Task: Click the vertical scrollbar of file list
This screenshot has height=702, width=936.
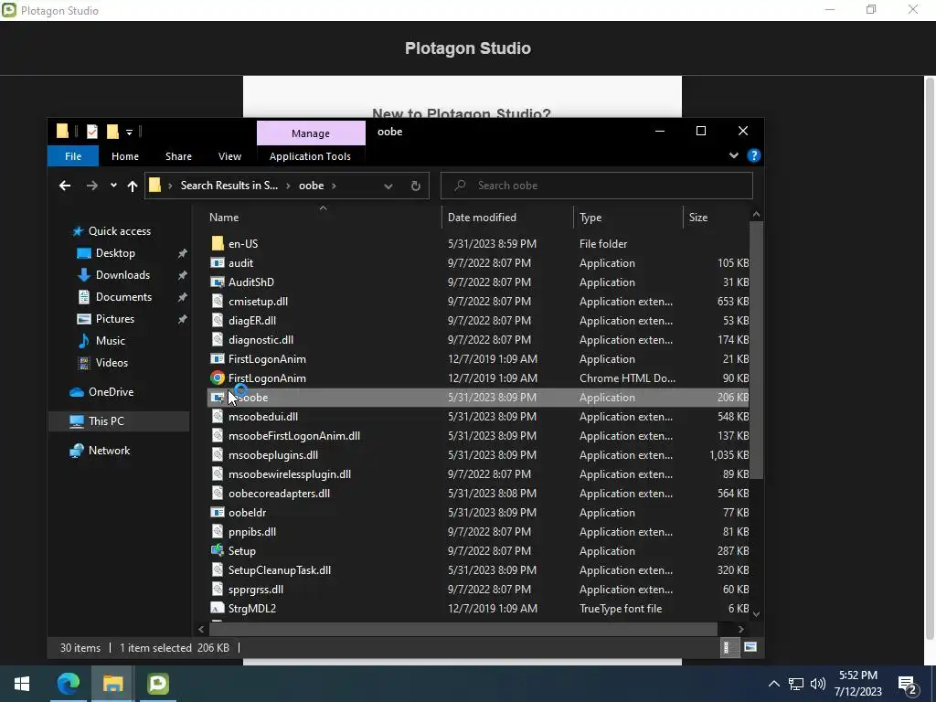Action: (756, 350)
